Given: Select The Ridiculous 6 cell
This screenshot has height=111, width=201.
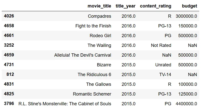Looking at the screenshot, I should (x=94, y=75).
